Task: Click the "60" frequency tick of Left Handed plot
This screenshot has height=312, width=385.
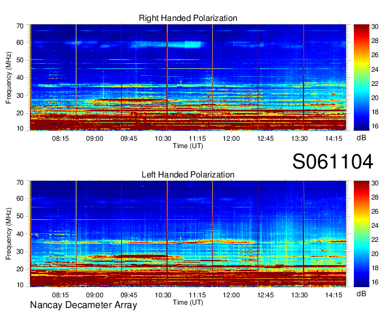Action: coord(20,198)
